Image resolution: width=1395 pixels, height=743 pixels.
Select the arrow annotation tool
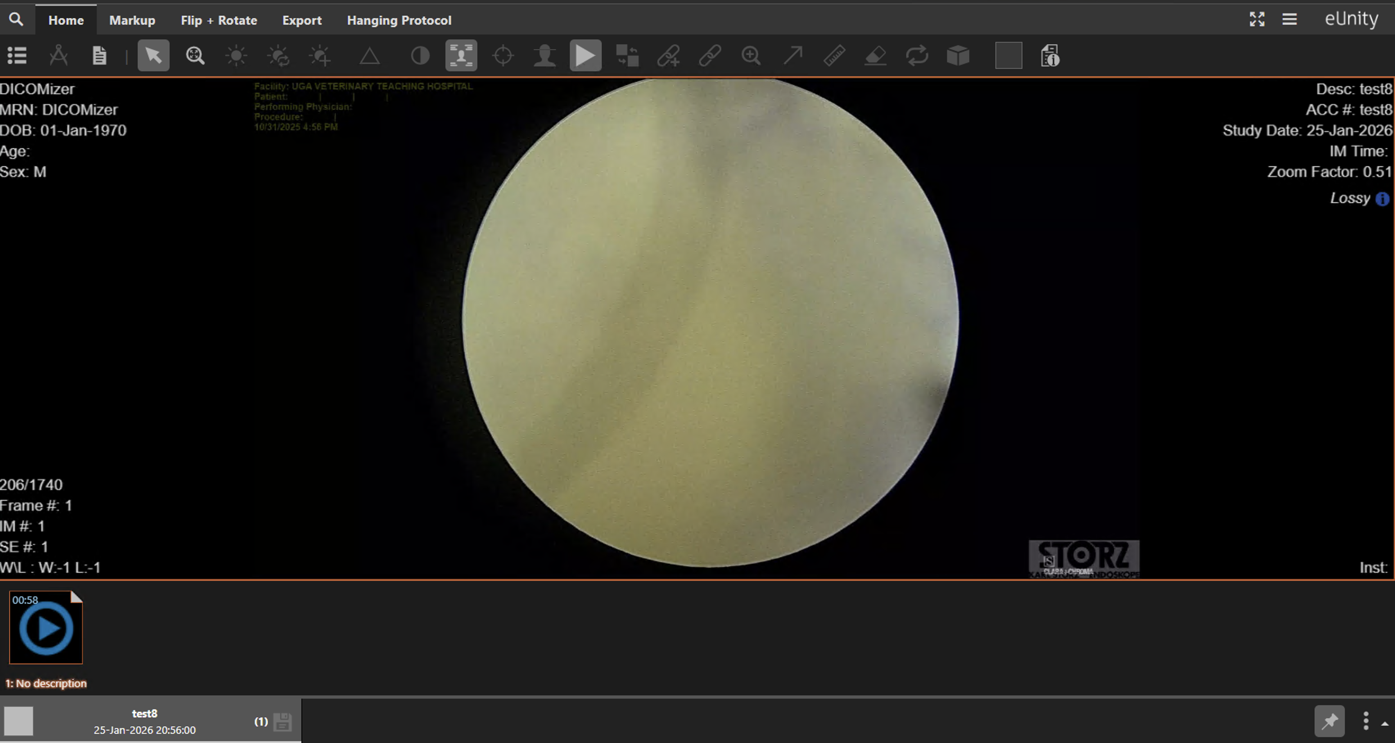coord(793,55)
